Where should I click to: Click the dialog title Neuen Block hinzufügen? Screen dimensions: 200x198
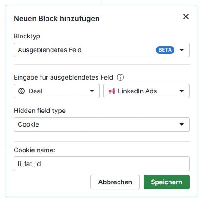click(x=56, y=19)
